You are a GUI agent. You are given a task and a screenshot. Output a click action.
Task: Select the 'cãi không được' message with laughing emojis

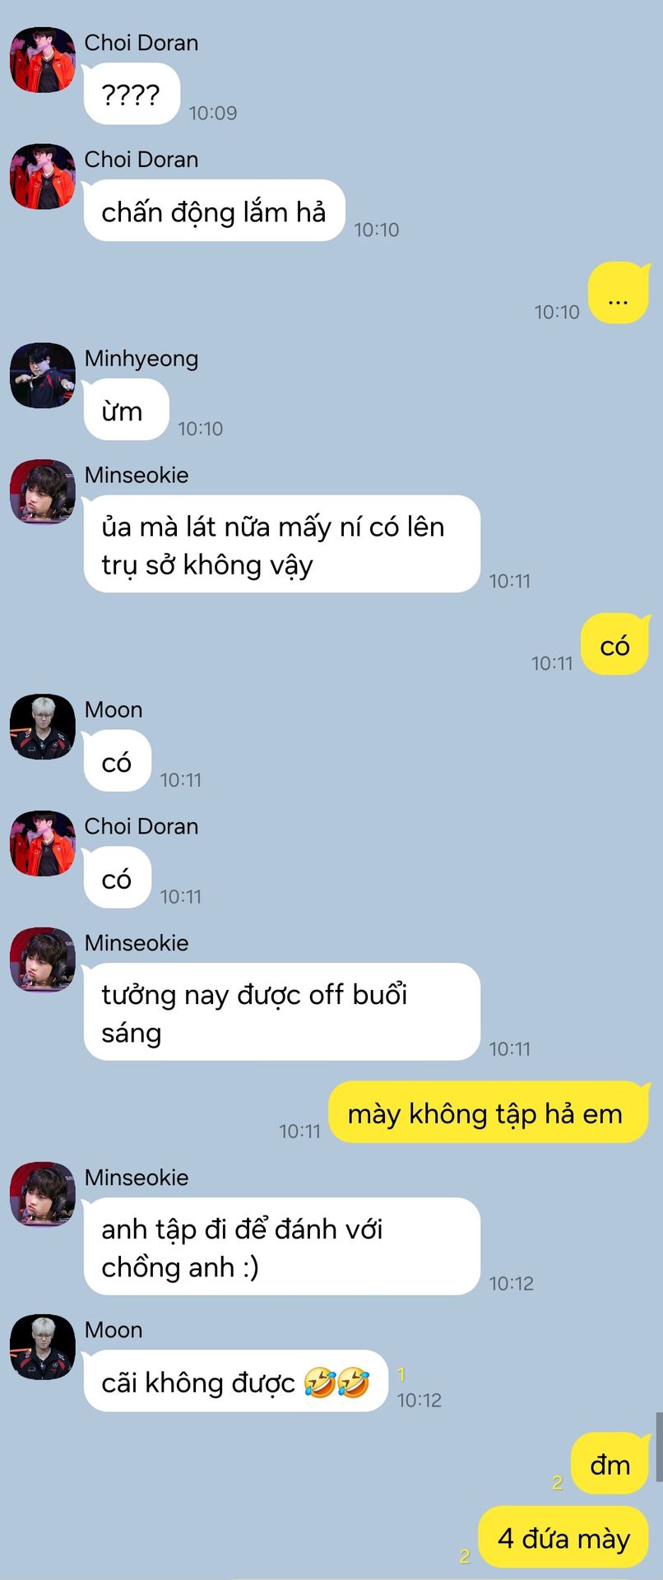(235, 1382)
